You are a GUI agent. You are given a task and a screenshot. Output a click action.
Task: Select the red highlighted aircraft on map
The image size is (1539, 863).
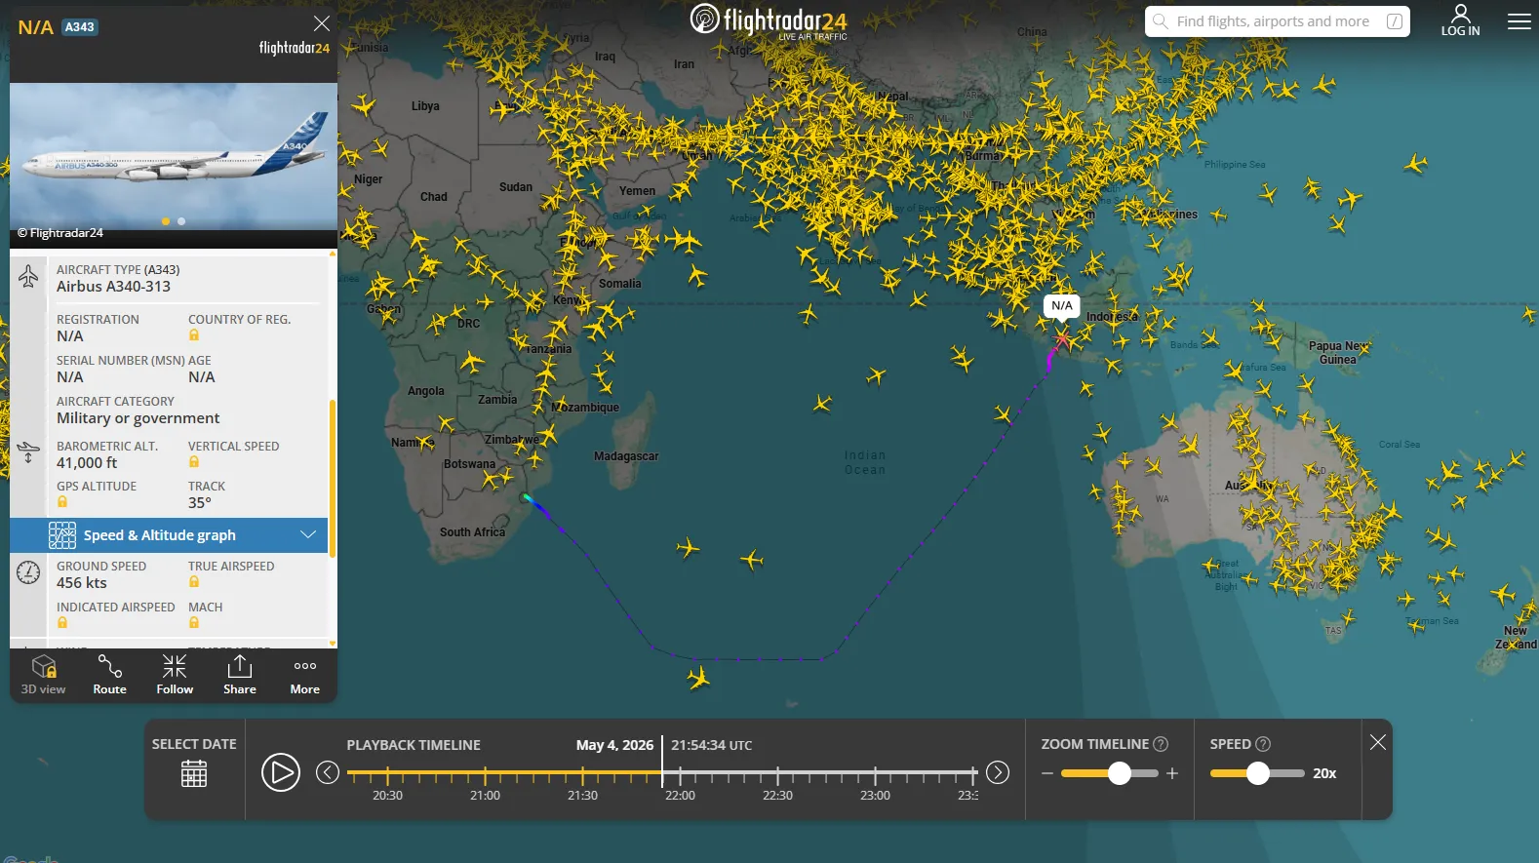[x=1062, y=339]
